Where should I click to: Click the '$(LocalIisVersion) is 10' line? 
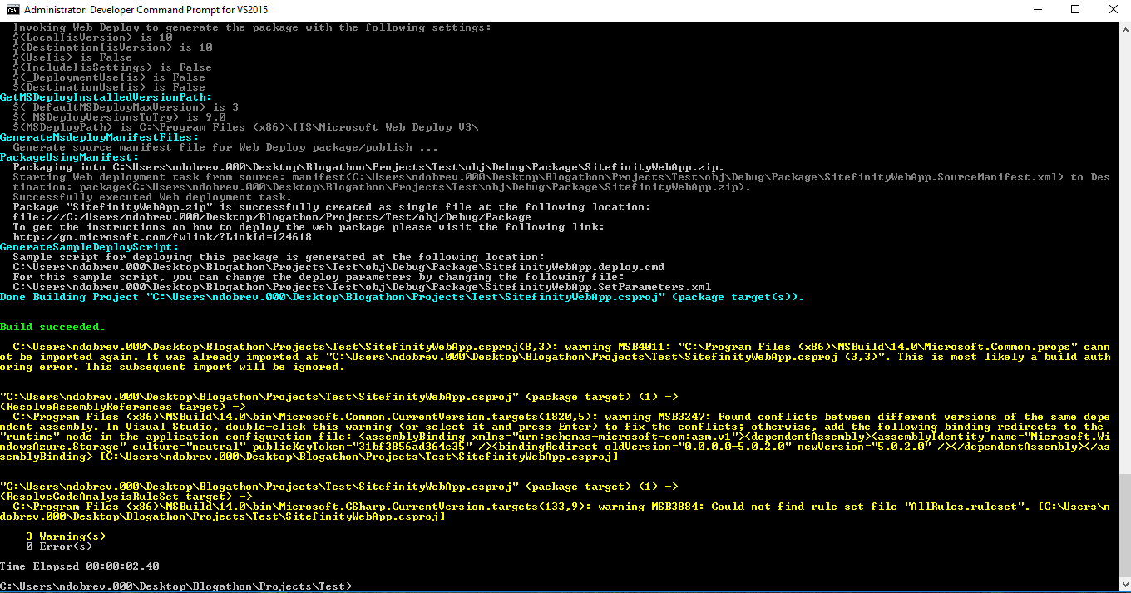click(x=93, y=37)
